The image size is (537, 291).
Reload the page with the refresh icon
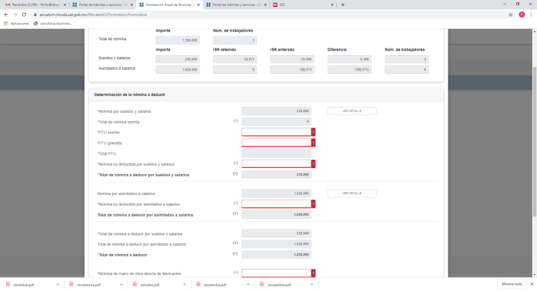pyautogui.click(x=24, y=14)
